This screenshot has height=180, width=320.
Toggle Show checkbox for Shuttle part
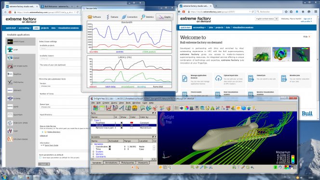(121, 125)
